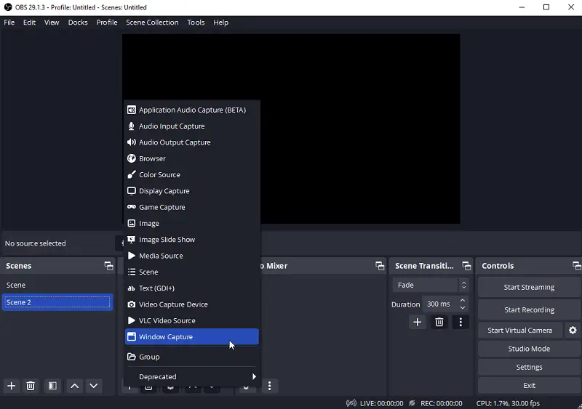This screenshot has width=582, height=409.
Task: Click the brush icon for Color Source
Action: 132,174
